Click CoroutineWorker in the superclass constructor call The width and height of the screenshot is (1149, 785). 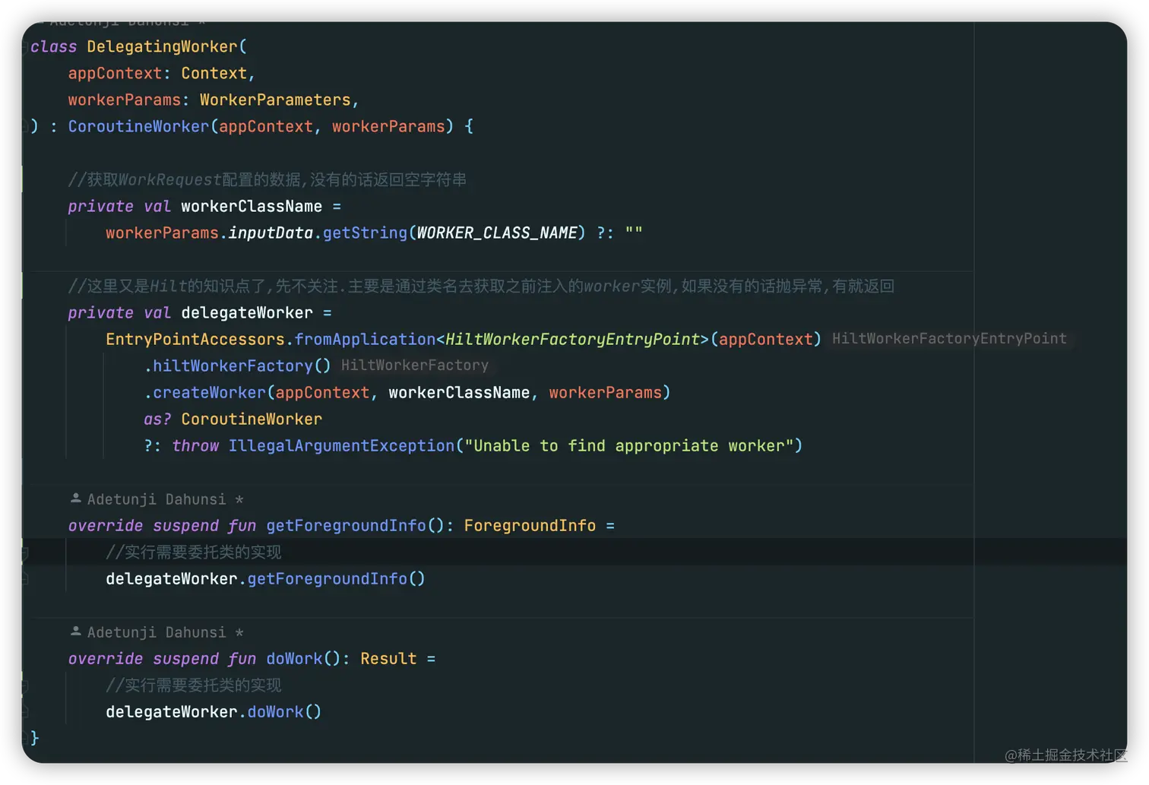click(138, 126)
